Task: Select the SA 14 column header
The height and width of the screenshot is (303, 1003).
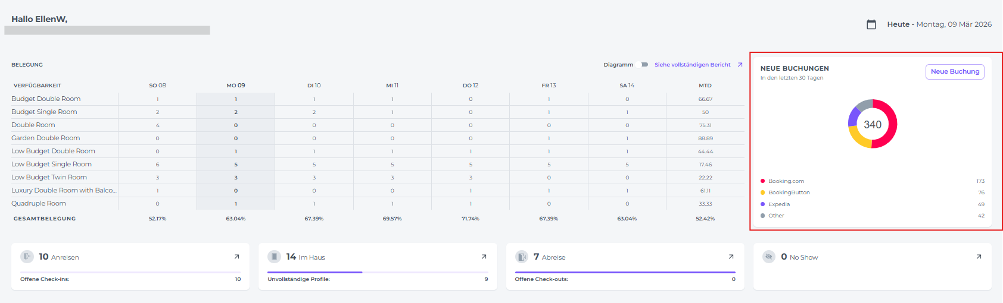Action: point(627,86)
